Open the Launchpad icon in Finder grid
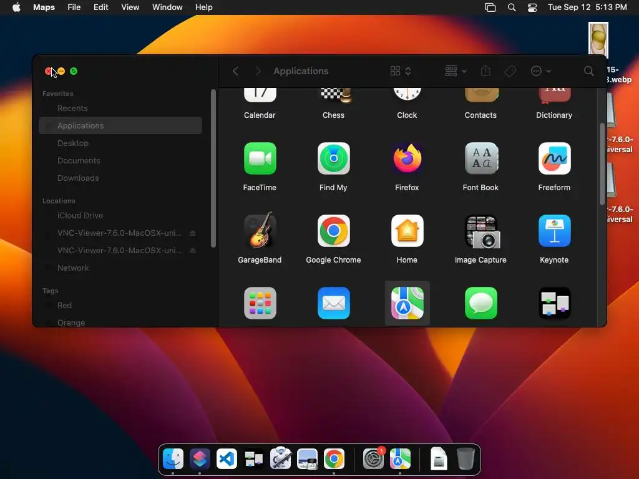The height and width of the screenshot is (479, 639). [x=260, y=303]
